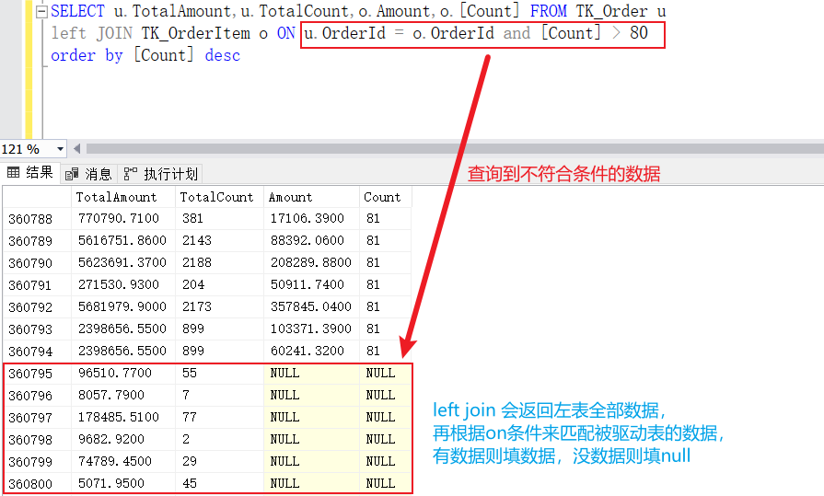Viewport: 824px width, 496px height.
Task: Select row header 360795
Action: 37,373
